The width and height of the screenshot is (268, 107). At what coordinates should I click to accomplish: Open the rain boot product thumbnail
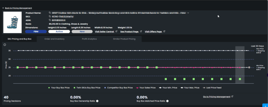point(13,23)
